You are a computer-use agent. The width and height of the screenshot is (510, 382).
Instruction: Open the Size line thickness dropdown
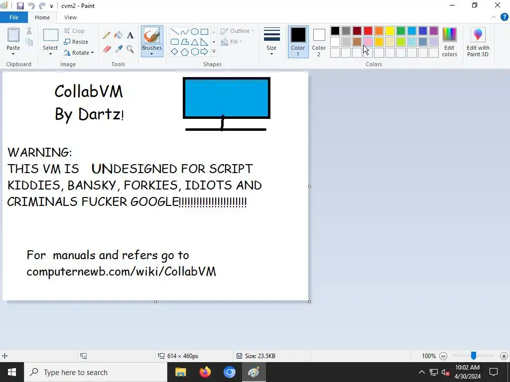(x=271, y=42)
